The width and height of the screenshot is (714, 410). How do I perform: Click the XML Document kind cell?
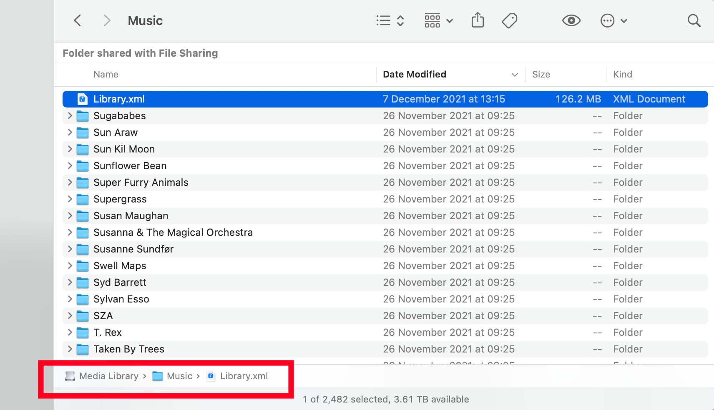[x=649, y=99]
